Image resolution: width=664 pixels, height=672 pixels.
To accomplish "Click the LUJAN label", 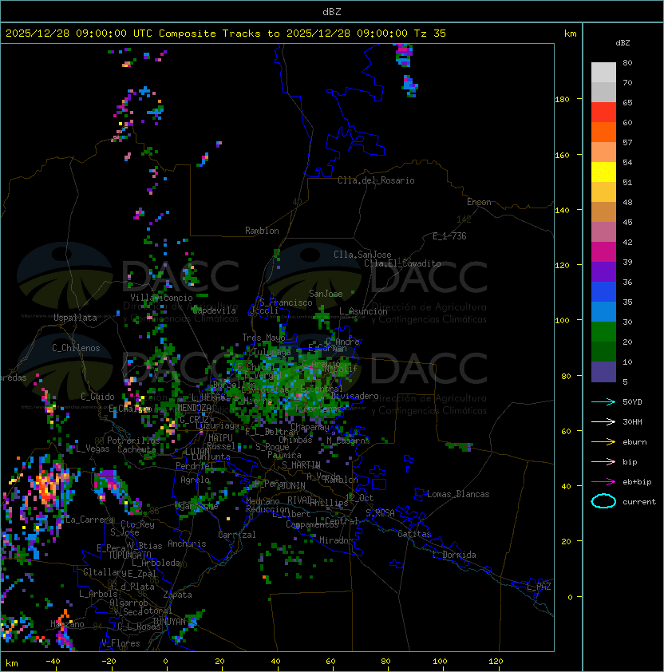I will point(197,451).
